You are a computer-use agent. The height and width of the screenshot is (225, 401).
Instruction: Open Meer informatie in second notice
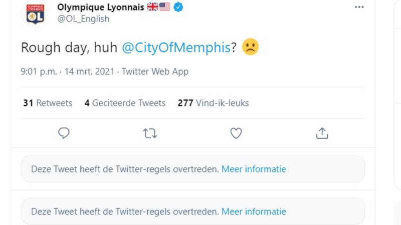[254, 211]
